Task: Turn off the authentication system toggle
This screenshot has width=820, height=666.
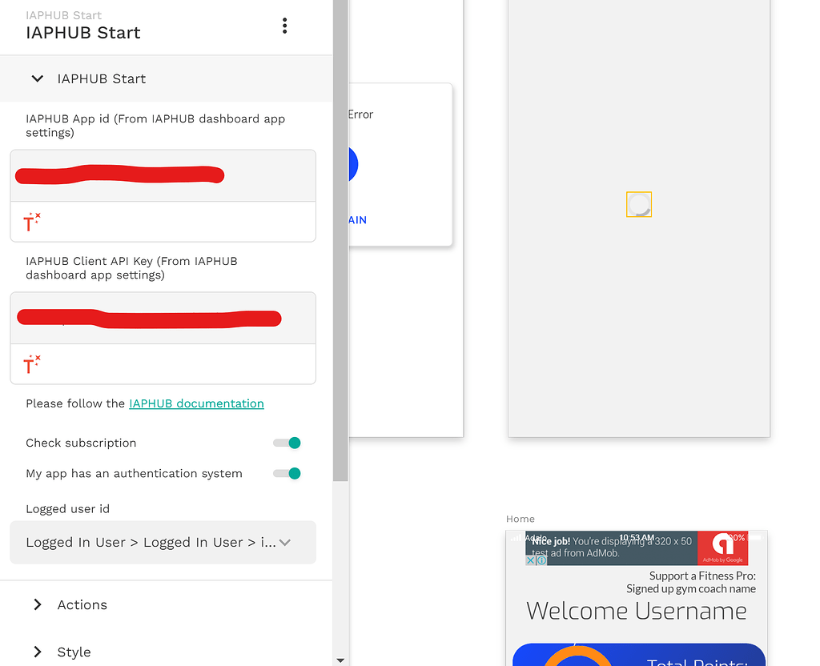Action: click(x=286, y=473)
